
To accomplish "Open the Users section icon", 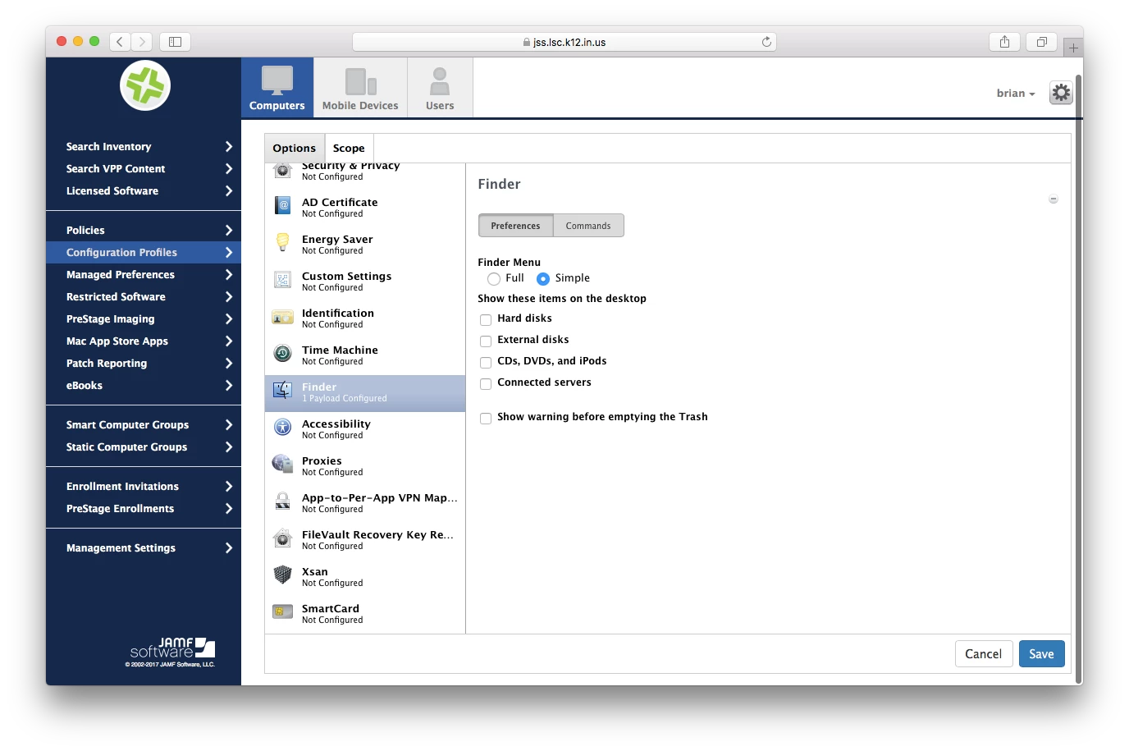I will point(440,82).
